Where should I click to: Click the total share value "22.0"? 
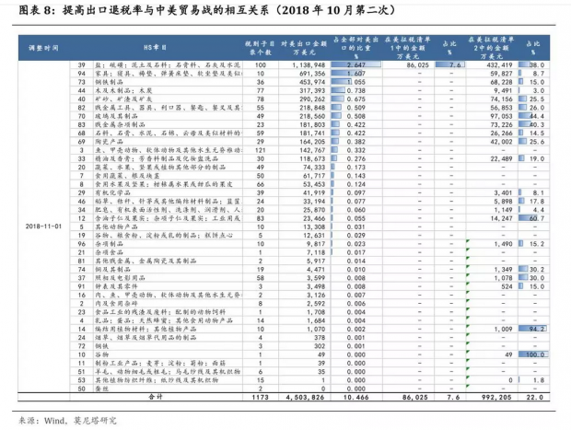[x=535, y=397]
